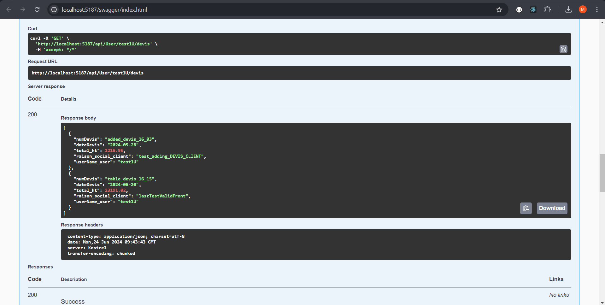Bookmark this page with the star icon
This screenshot has height=305, width=605.
click(499, 10)
